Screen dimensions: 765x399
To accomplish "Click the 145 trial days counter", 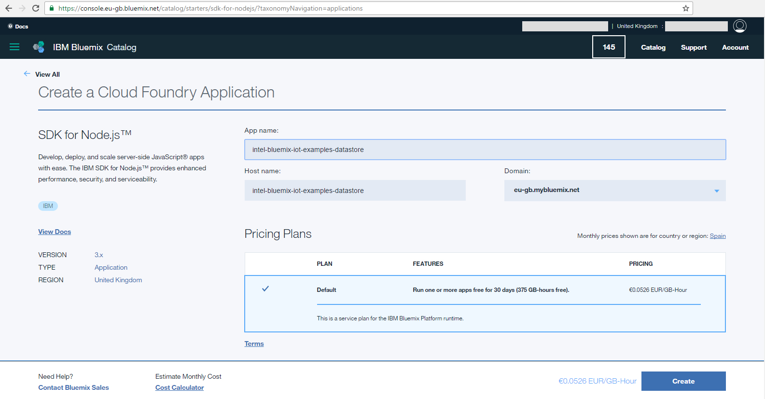I will pyautogui.click(x=609, y=47).
